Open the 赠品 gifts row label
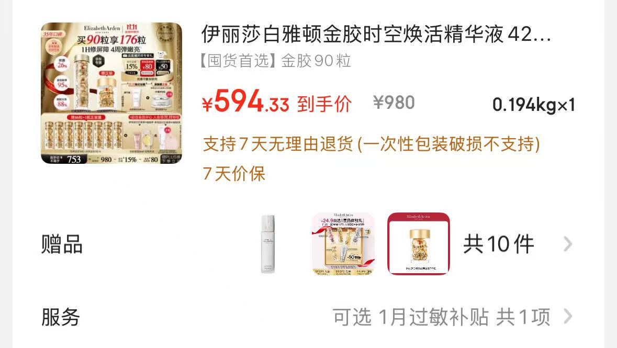 point(62,244)
